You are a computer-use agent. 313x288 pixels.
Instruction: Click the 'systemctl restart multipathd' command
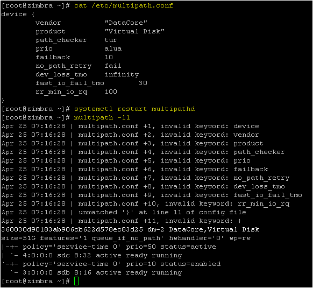(x=134, y=109)
